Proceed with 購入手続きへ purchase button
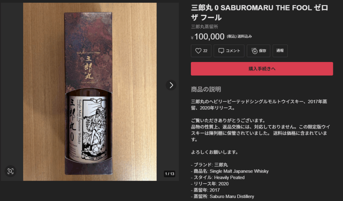This screenshot has height=201, width=343. point(262,69)
